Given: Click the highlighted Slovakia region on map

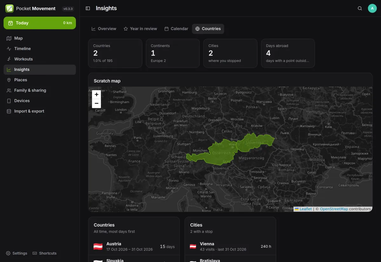Looking at the screenshot, I should click(x=255, y=142).
